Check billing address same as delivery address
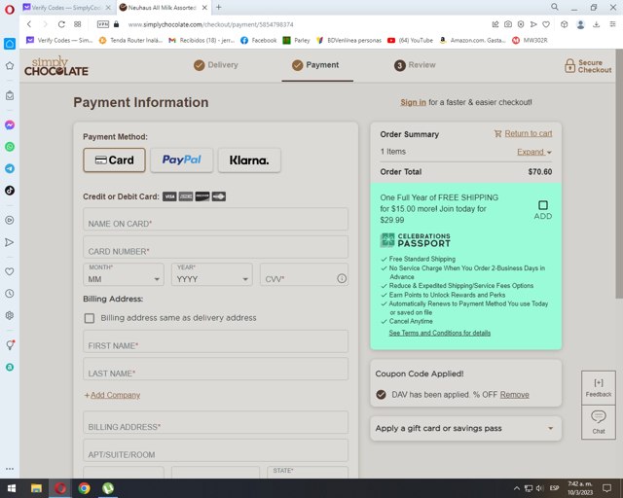 90,318
